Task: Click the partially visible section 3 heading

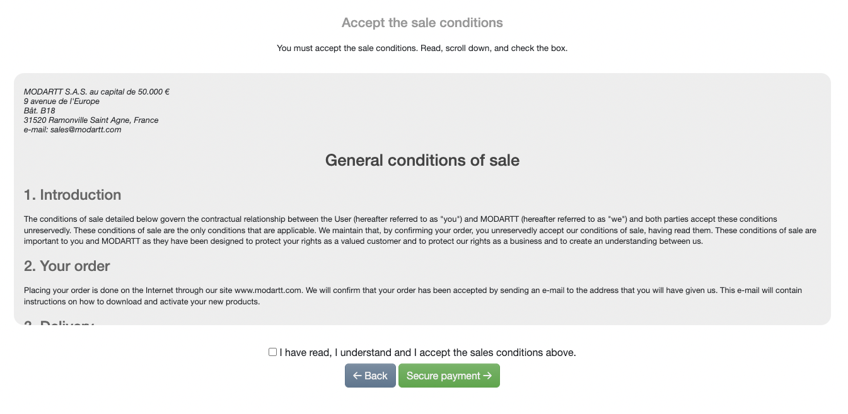Action: (59, 323)
